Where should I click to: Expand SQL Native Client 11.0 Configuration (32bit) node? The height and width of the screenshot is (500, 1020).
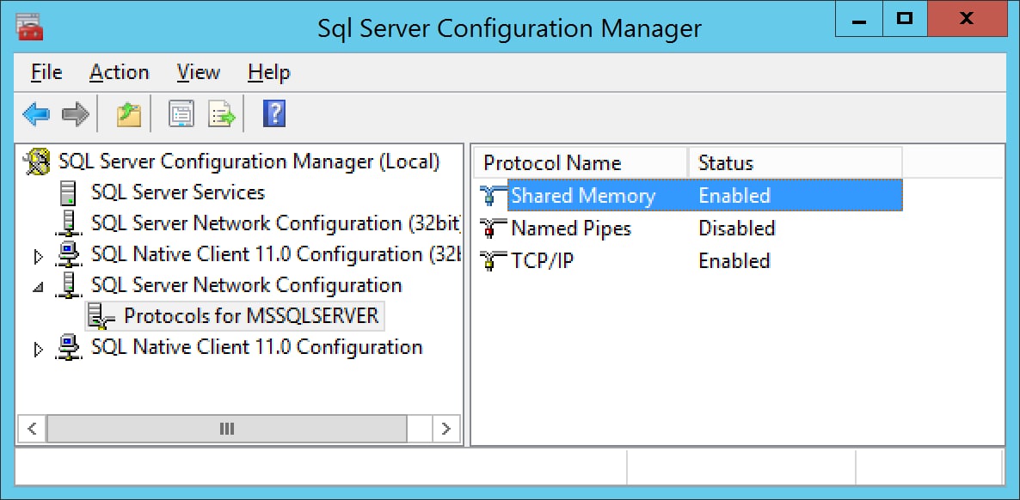coord(39,257)
